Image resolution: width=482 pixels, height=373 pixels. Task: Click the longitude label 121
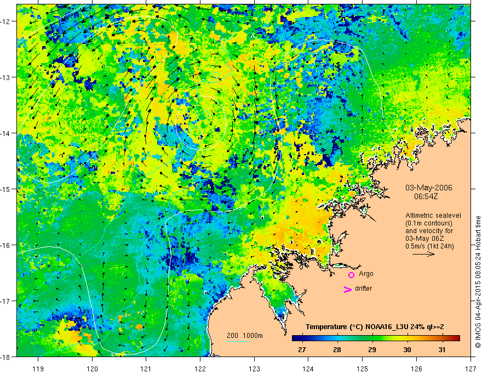pyautogui.click(x=146, y=369)
